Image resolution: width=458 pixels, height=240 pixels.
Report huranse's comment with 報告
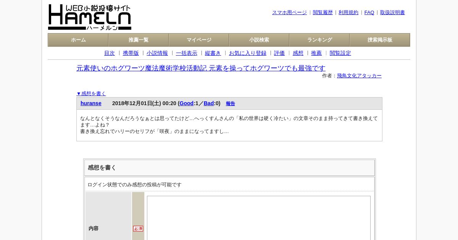pyautogui.click(x=231, y=104)
